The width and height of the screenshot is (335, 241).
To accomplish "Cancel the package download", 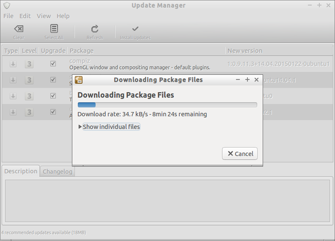I will pos(240,153).
